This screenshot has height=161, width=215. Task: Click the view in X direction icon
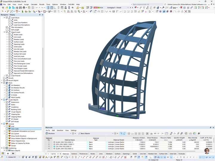[196, 7]
